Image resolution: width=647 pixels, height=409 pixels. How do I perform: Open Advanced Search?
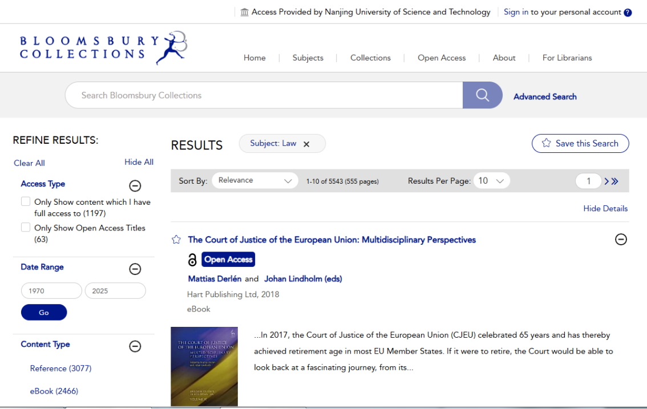[x=545, y=96]
